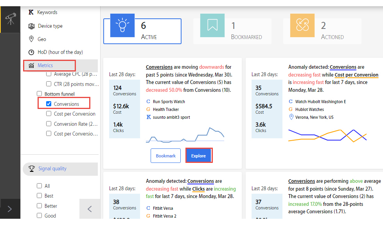Switch to the 1 Bookmarked tab
Screen dimensions: 383x225
click(x=232, y=31)
